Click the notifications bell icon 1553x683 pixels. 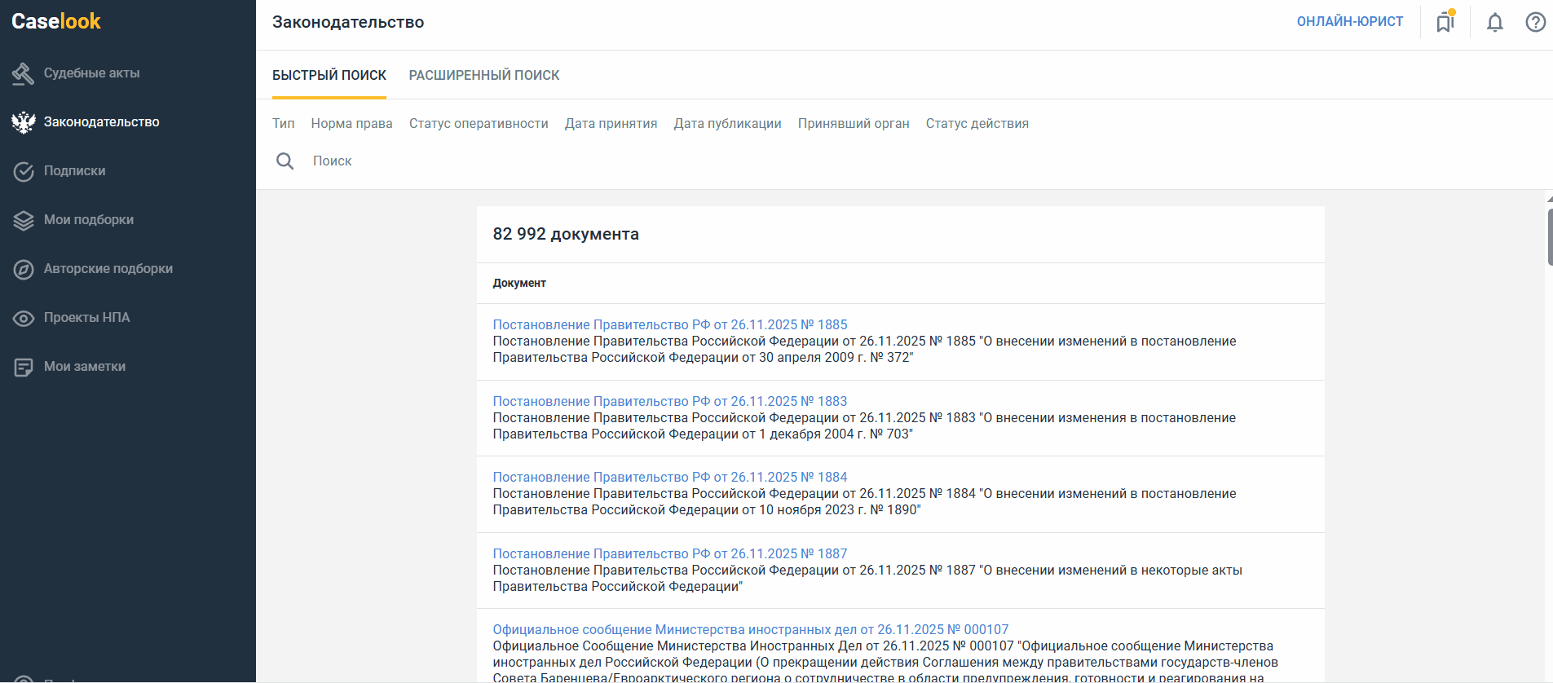[x=1494, y=22]
